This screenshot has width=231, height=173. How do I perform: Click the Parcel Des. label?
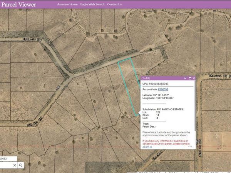(149, 126)
